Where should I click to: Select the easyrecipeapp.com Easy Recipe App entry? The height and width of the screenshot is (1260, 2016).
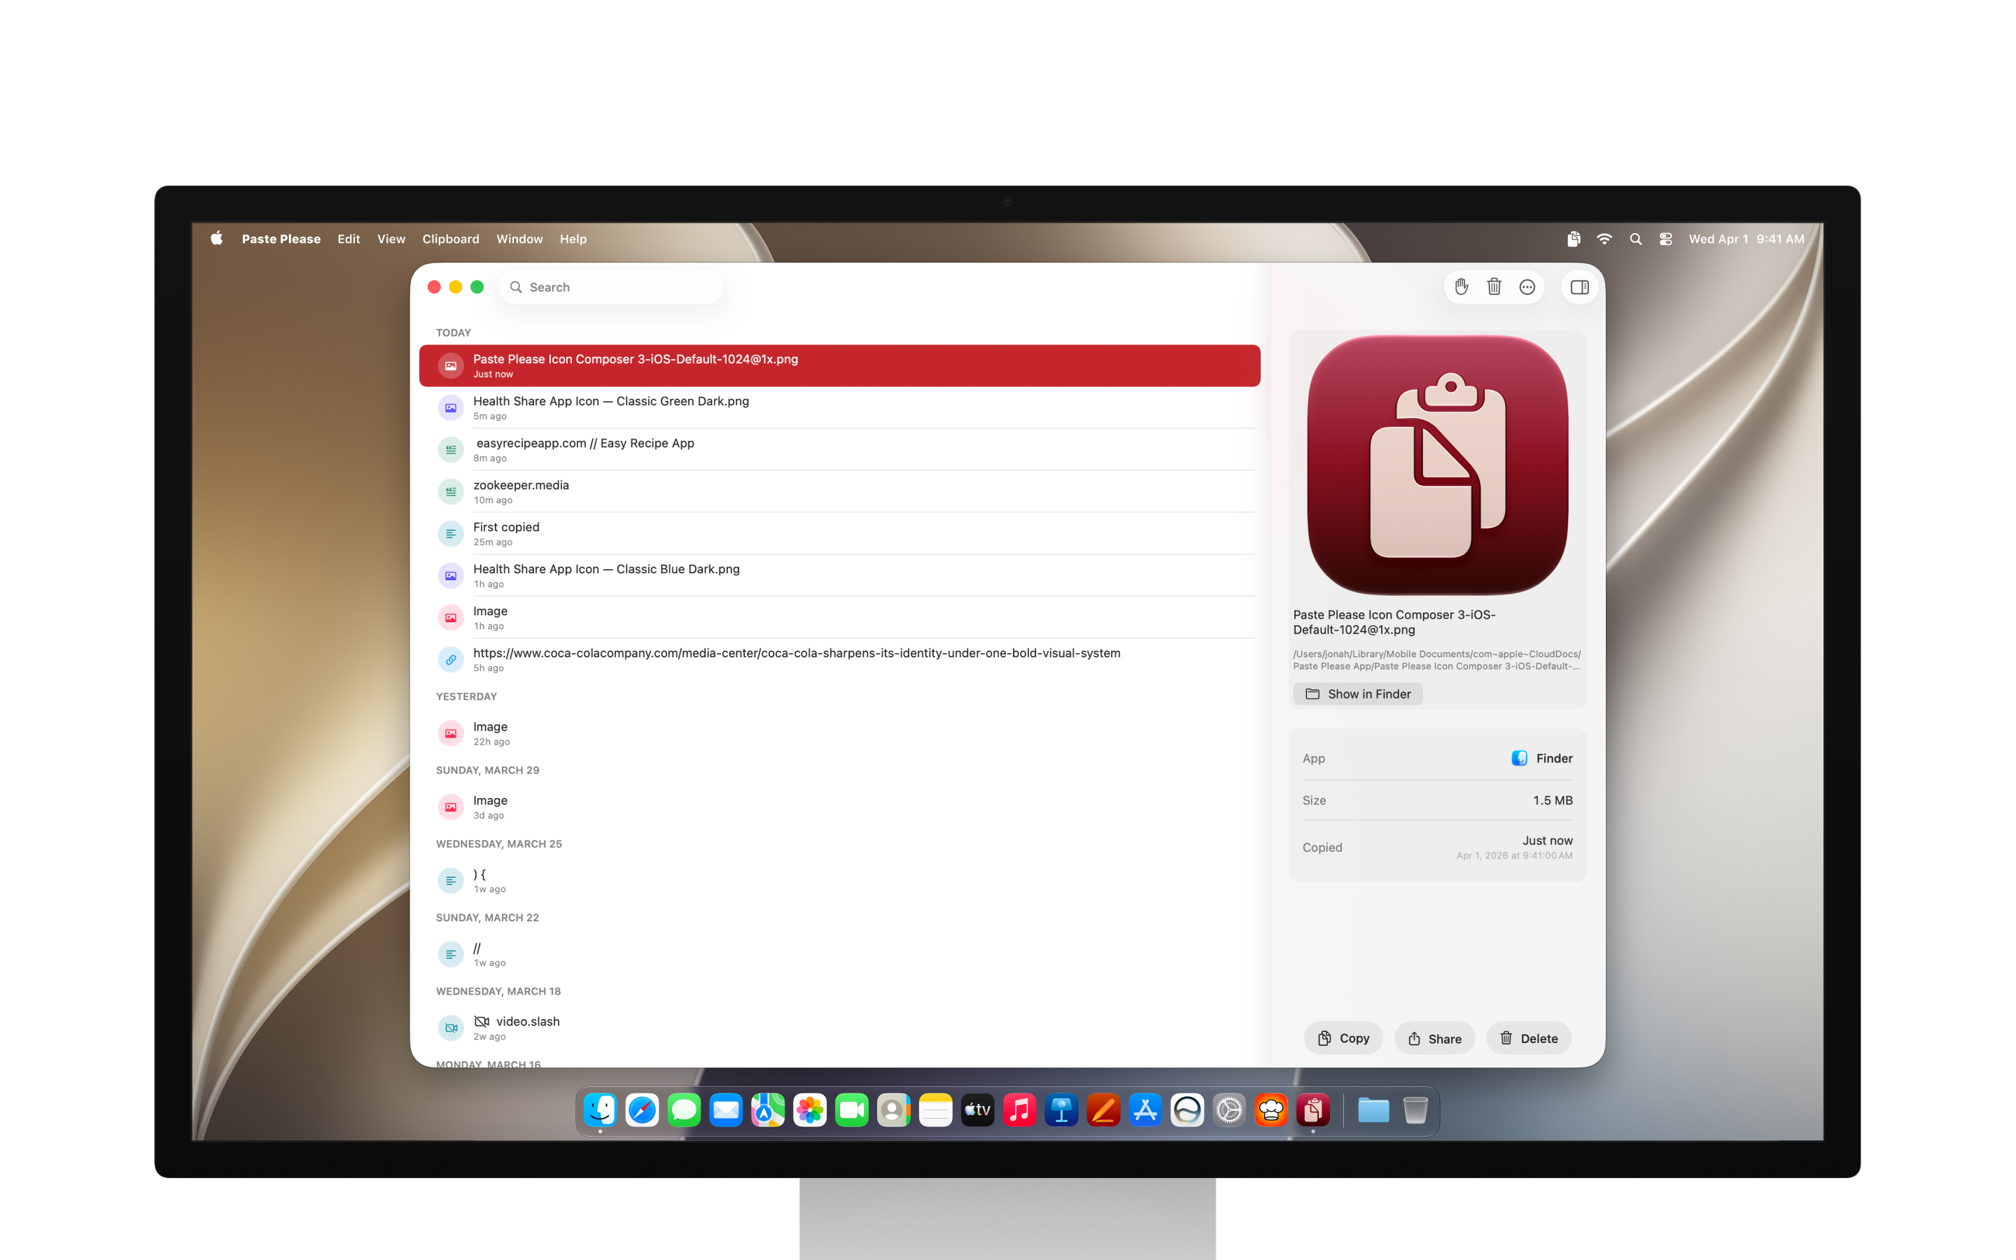point(840,450)
